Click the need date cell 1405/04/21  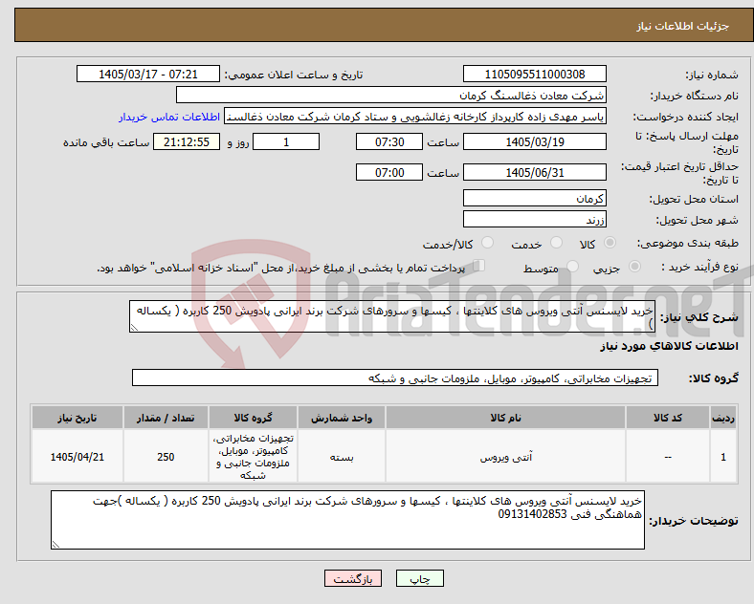tap(78, 457)
